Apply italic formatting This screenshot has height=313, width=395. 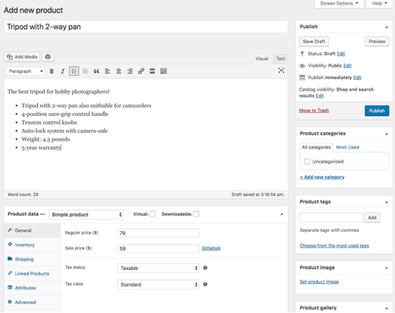click(x=63, y=71)
